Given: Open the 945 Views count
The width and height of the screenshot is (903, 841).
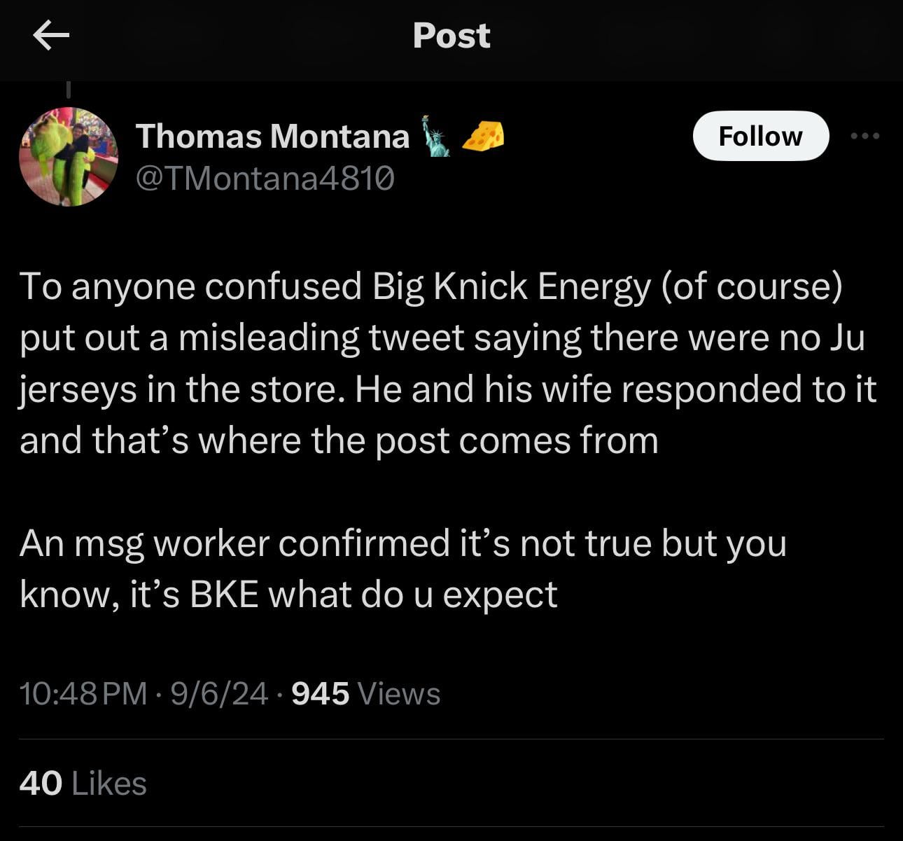Looking at the screenshot, I should [365, 694].
